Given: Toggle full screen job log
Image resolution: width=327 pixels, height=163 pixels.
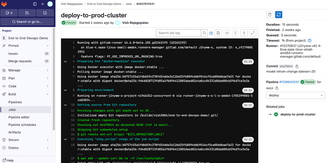Looking at the screenshot, I should click(253, 33).
